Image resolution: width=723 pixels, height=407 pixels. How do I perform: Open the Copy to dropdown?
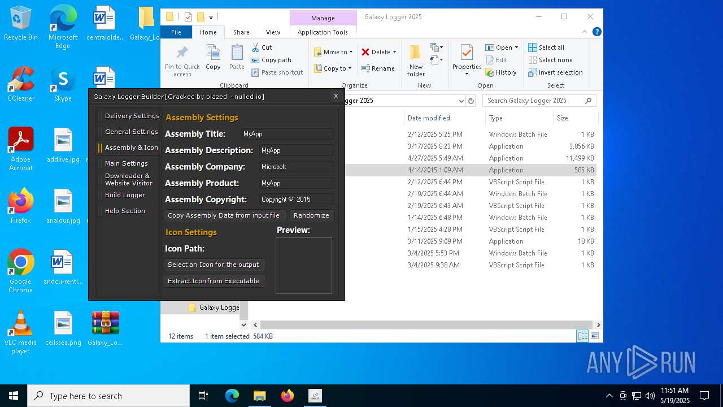(333, 68)
